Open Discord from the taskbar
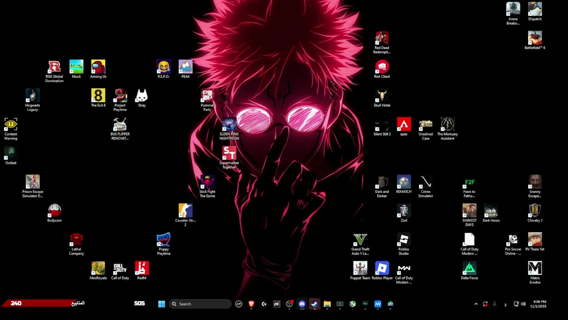 click(x=302, y=304)
